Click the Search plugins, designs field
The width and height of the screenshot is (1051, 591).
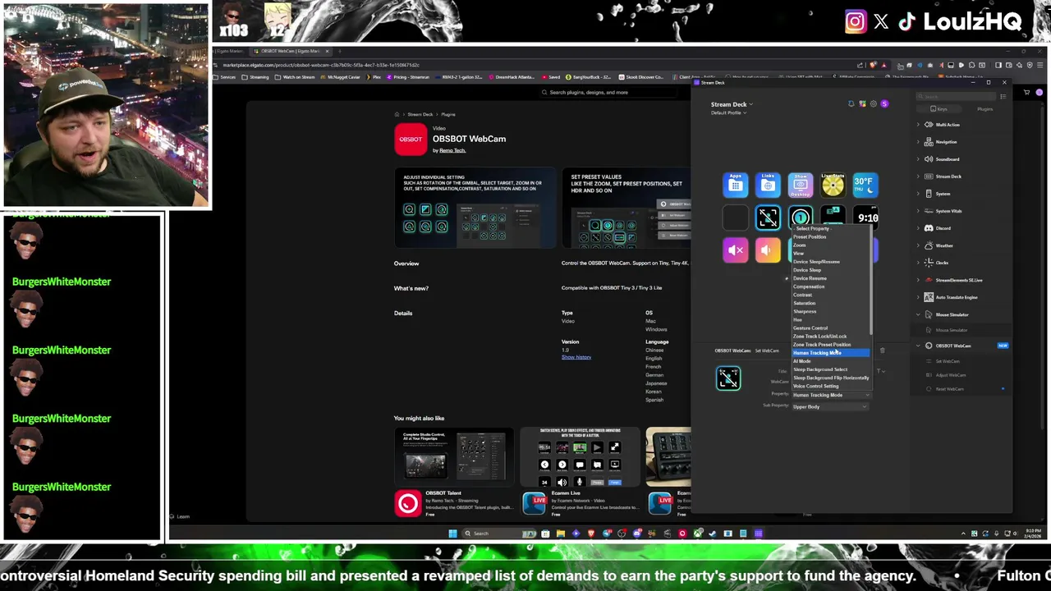(608, 92)
